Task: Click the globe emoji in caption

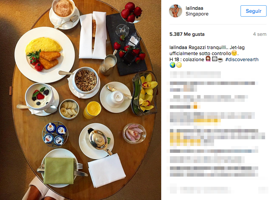Action: [172, 65]
